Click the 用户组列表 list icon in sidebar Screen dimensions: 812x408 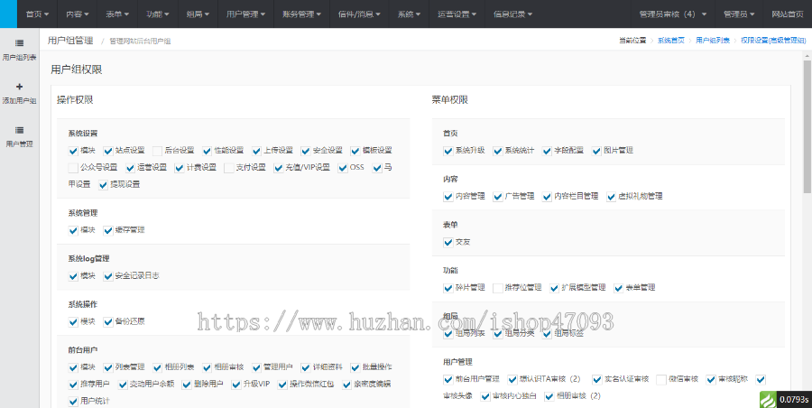tap(19, 42)
